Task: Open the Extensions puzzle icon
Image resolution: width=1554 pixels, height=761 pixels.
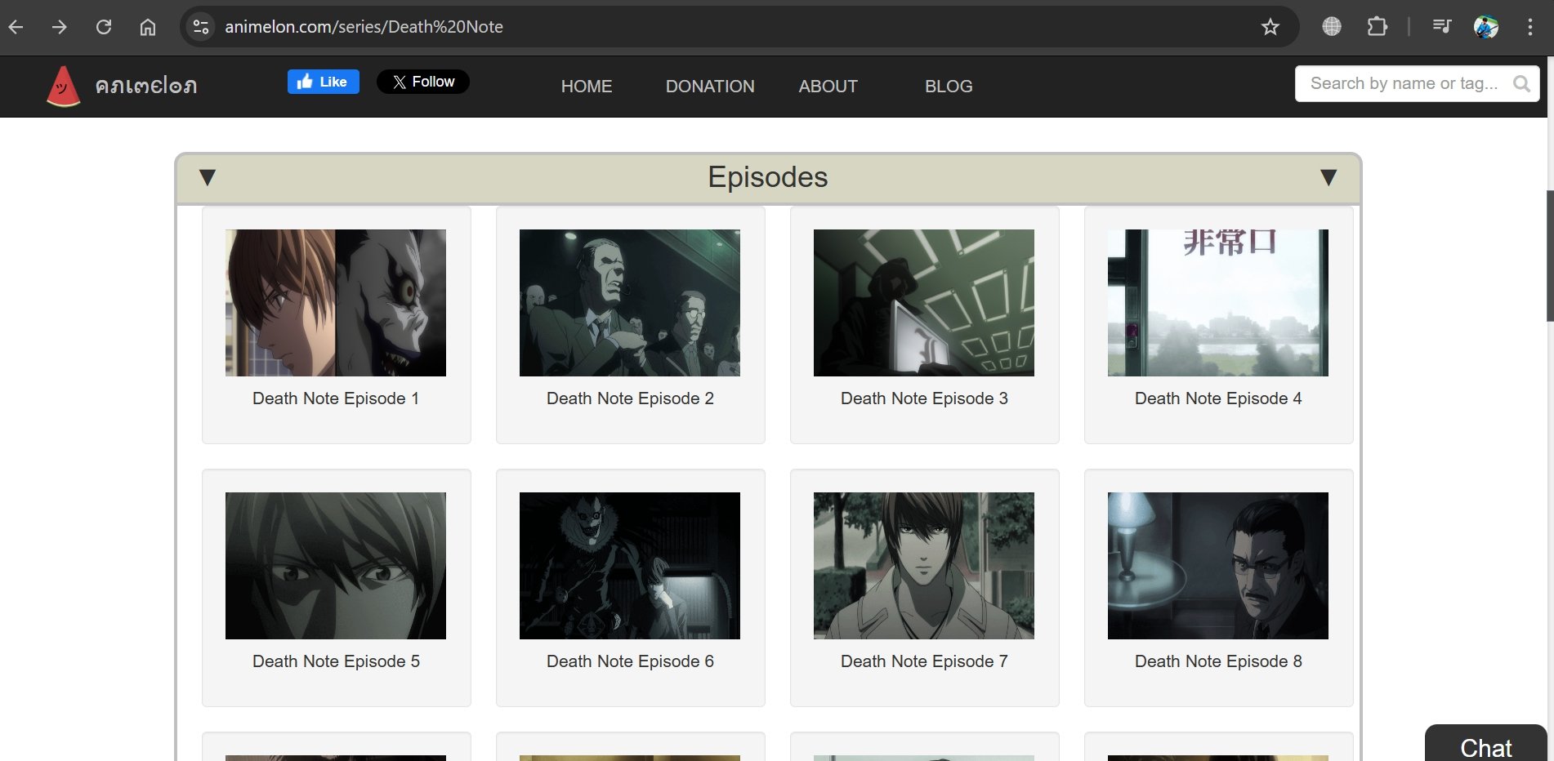Action: point(1378,27)
